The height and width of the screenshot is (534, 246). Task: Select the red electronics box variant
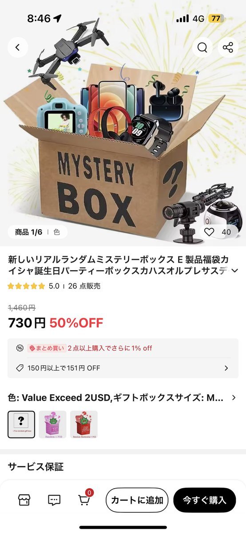[84, 425]
